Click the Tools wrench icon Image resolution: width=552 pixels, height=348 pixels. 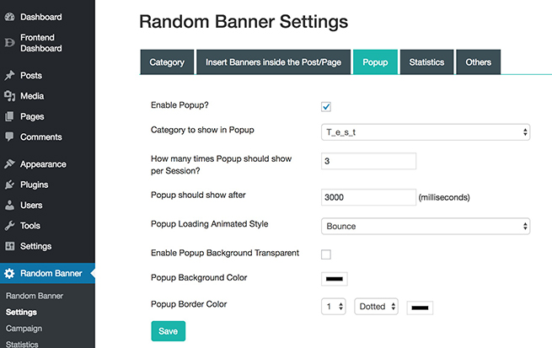[x=9, y=226]
